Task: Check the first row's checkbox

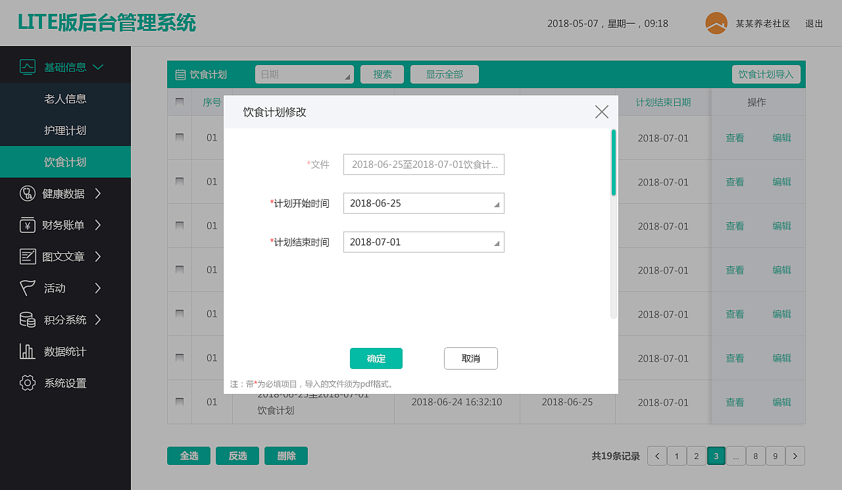Action: 179,137
